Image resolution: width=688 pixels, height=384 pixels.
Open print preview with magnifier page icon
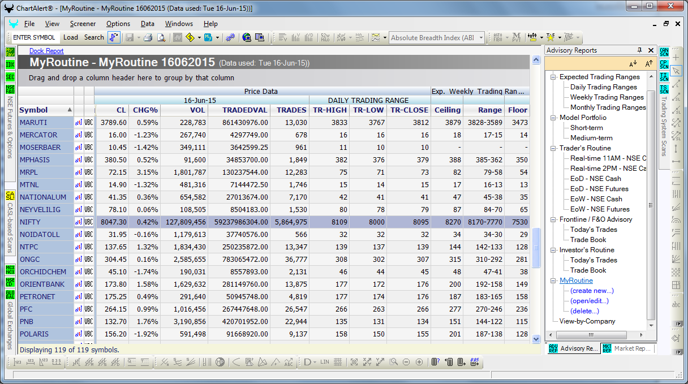[161, 38]
